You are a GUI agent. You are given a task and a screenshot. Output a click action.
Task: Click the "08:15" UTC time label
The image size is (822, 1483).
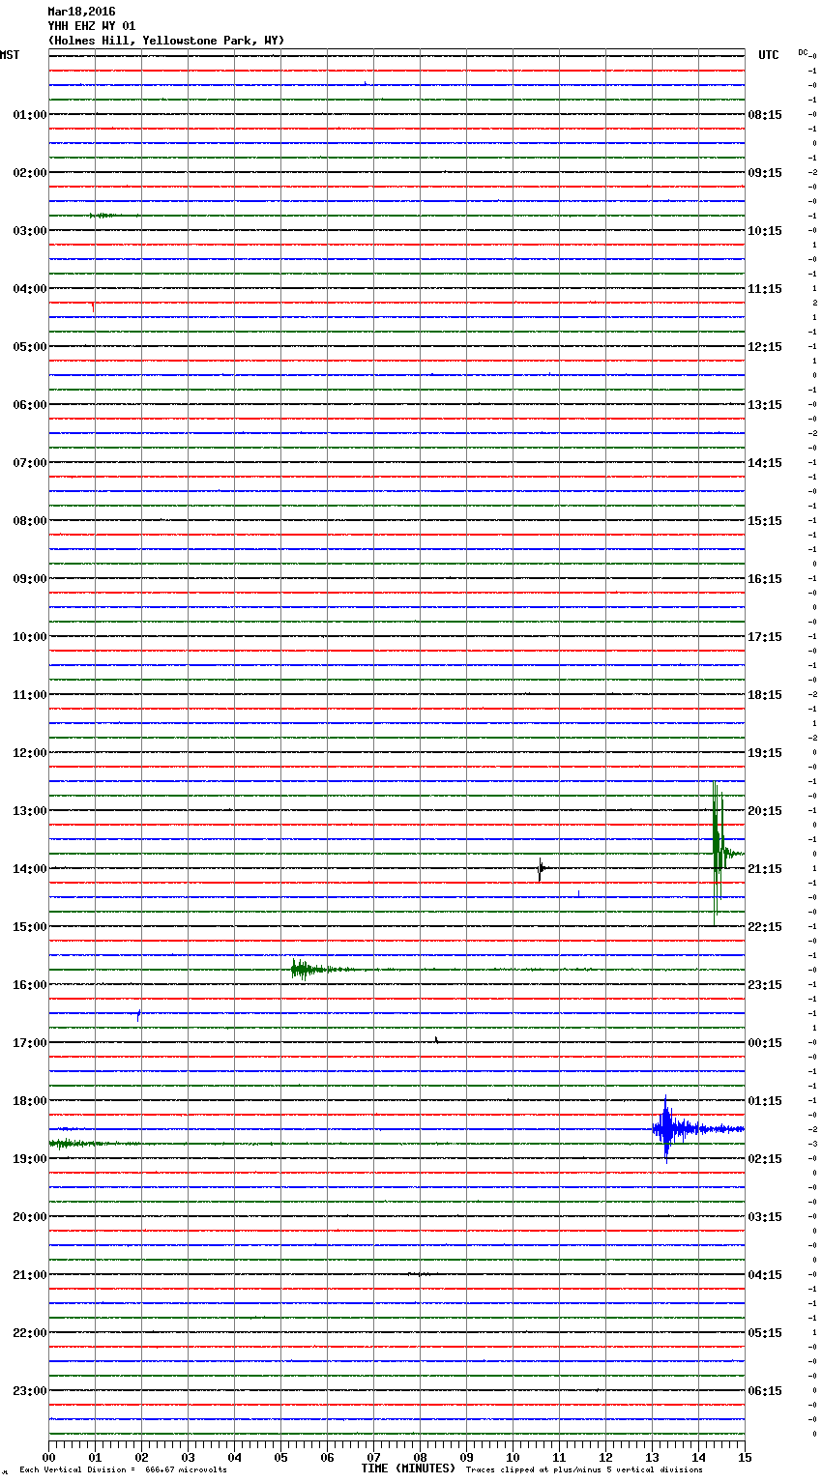tap(765, 115)
